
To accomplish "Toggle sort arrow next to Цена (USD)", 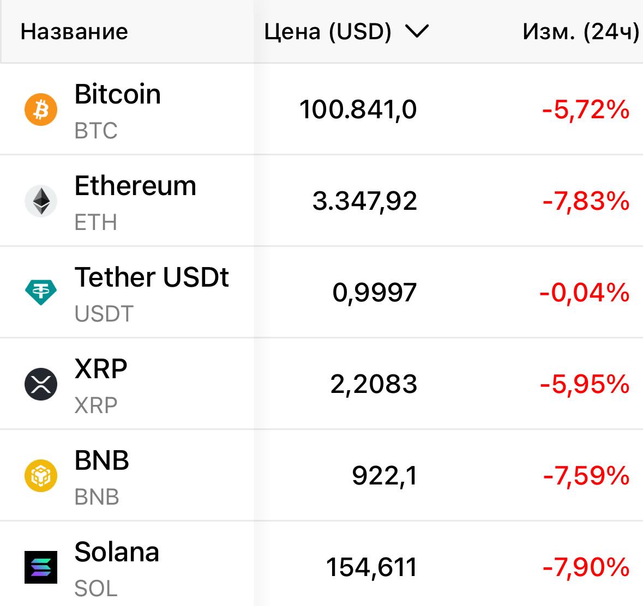I will click(417, 32).
